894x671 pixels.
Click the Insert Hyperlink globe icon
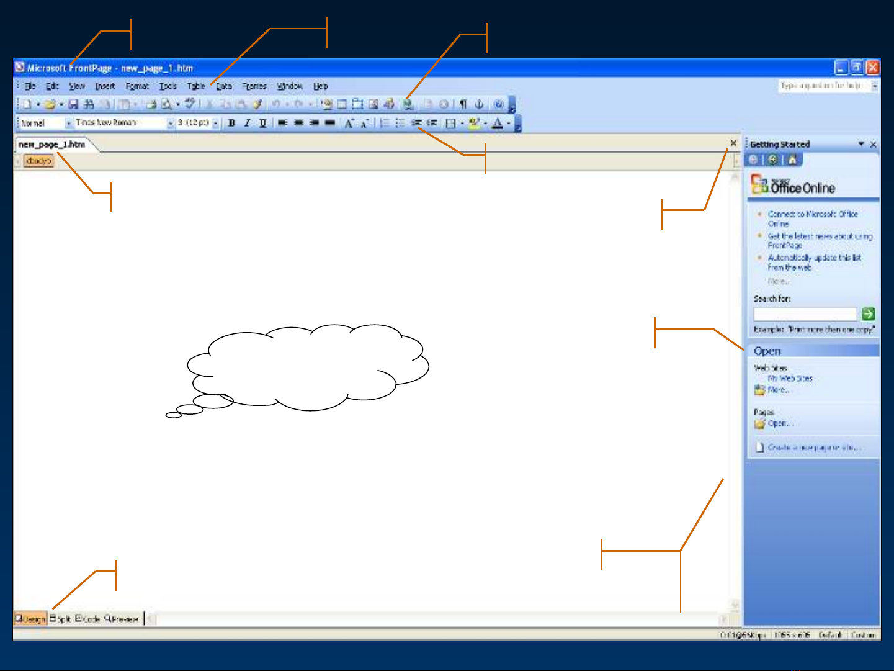point(408,104)
